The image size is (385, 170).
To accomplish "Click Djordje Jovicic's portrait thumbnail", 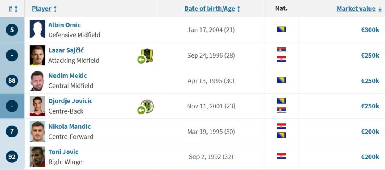I will click(x=38, y=106).
